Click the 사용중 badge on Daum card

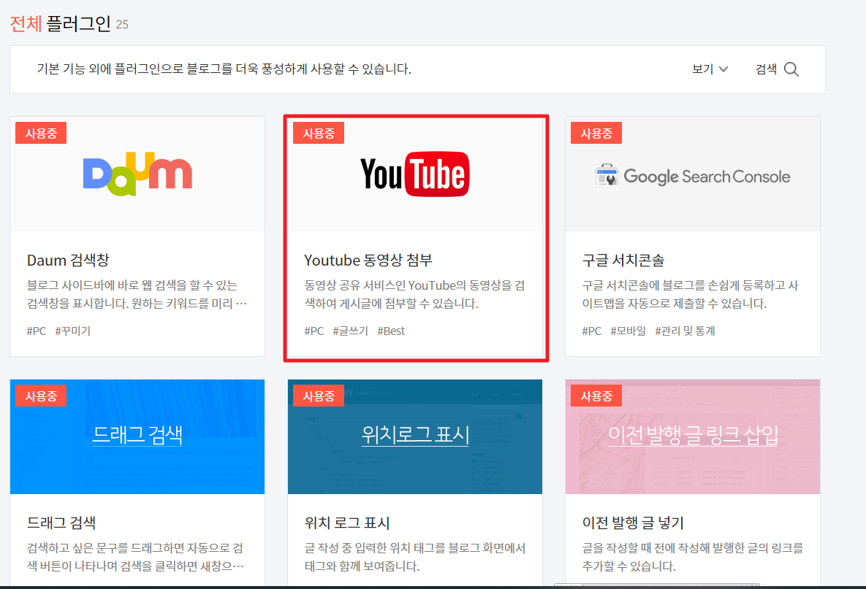[41, 133]
